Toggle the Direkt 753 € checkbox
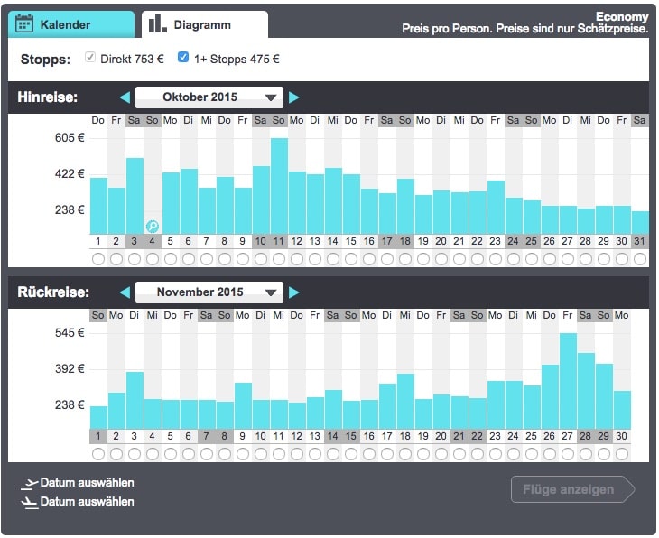Image resolution: width=659 pixels, height=538 pixels. click(90, 59)
